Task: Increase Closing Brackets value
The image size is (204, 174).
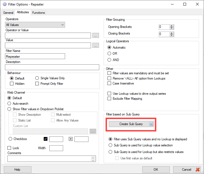Action: (x=172, y=33)
